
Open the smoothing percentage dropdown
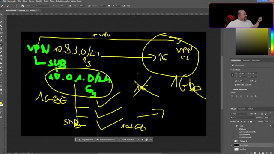[x=105, y=6]
